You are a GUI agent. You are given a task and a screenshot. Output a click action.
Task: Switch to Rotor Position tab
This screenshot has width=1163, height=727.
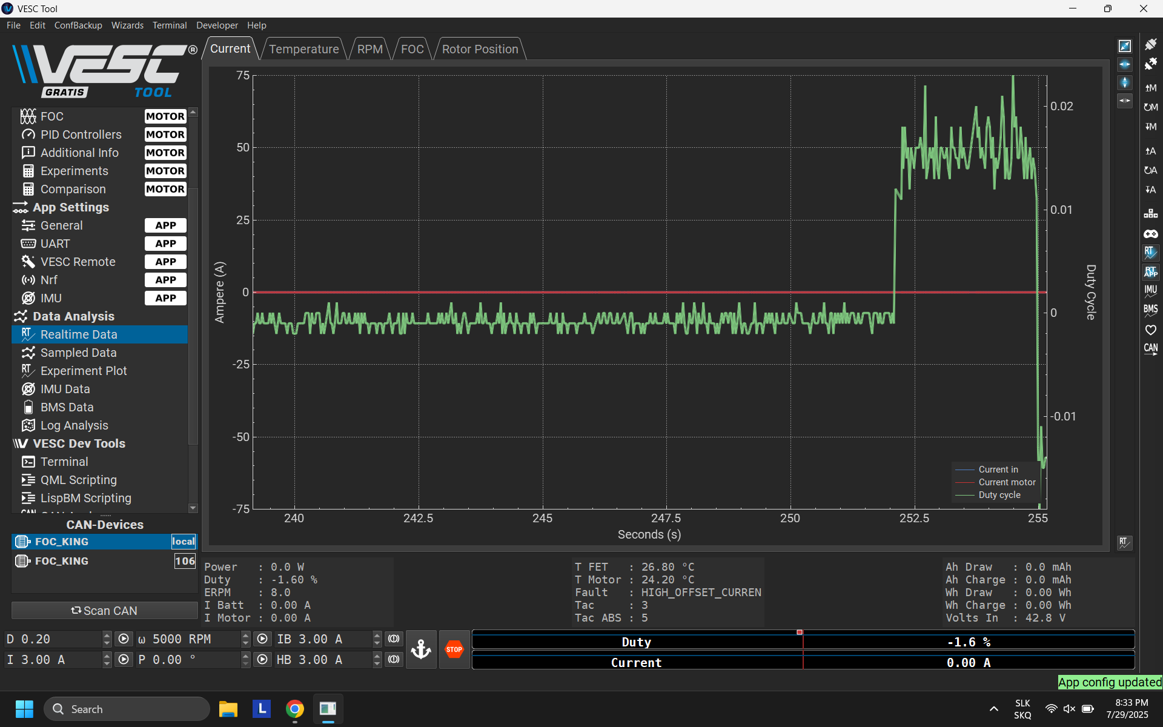[480, 49]
